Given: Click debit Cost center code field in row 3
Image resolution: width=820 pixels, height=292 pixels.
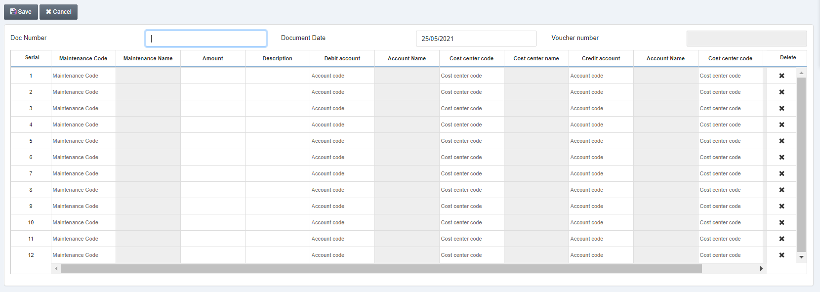Looking at the screenshot, I should [x=472, y=108].
